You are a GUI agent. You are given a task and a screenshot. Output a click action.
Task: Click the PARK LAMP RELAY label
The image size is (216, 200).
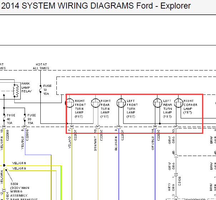tap(26, 87)
